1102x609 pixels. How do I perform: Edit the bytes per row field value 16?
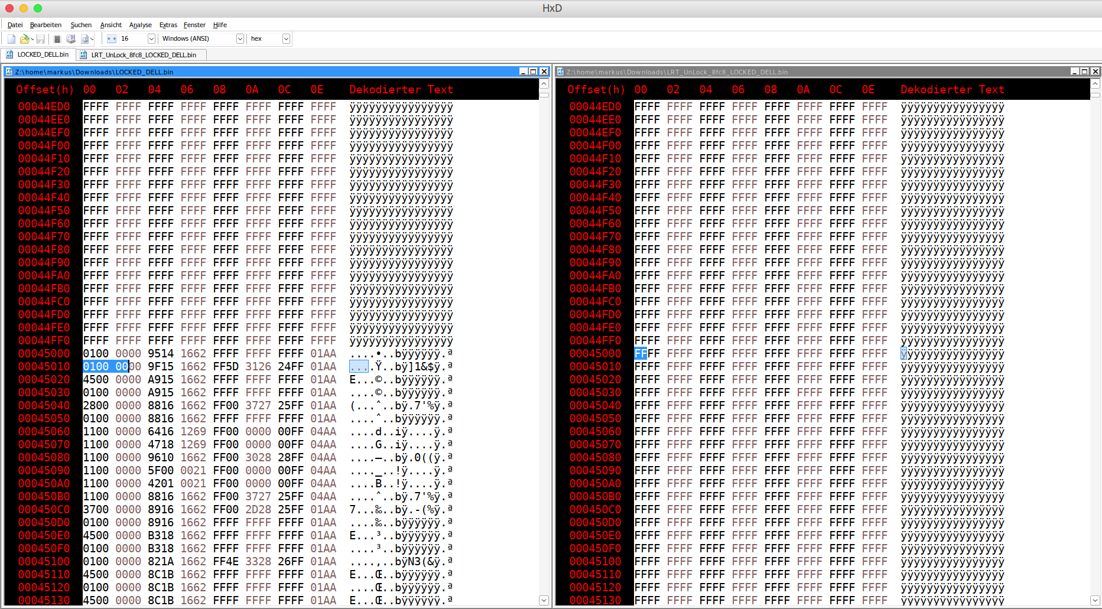coord(133,39)
